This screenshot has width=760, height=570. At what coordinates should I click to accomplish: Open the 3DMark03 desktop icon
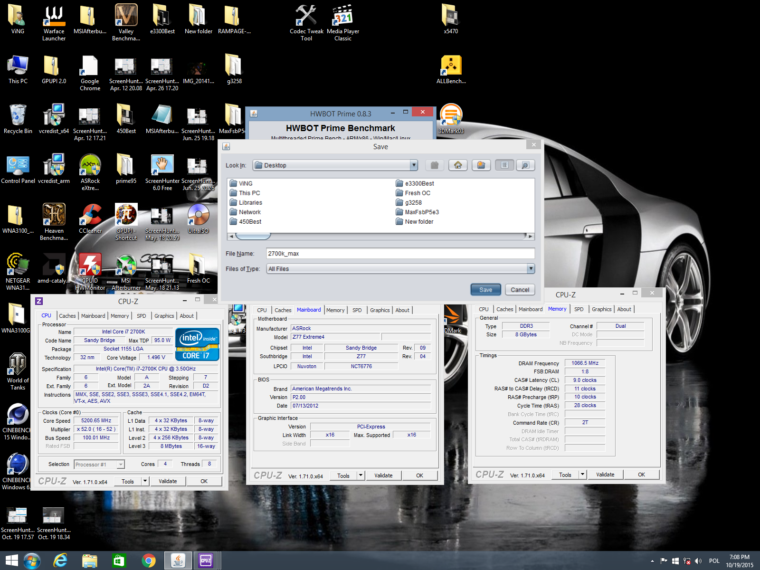[x=451, y=119]
